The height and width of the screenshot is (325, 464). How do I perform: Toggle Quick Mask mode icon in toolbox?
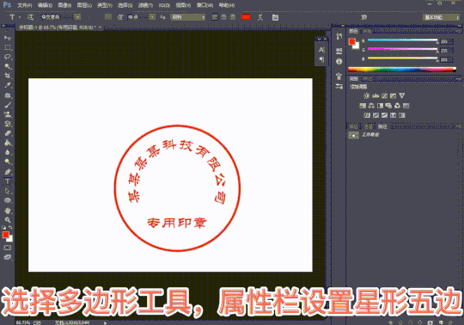(8, 248)
